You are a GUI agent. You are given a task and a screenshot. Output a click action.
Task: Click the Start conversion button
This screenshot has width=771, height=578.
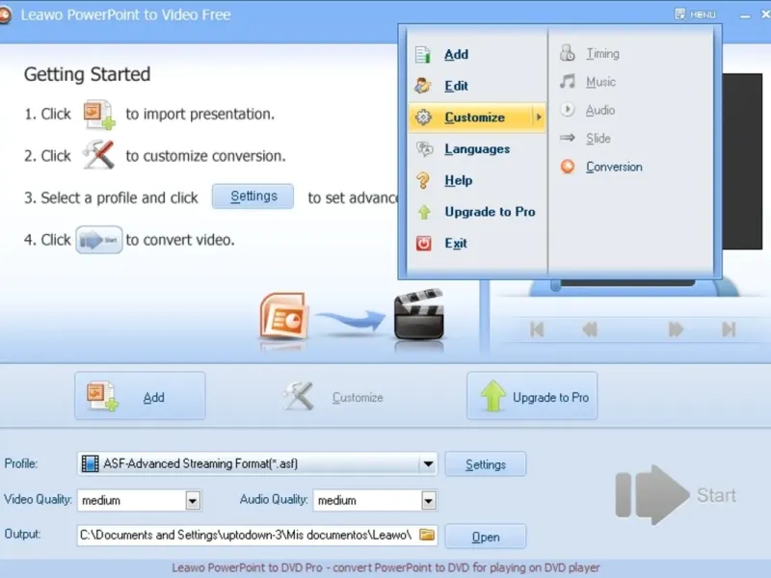tap(676, 495)
